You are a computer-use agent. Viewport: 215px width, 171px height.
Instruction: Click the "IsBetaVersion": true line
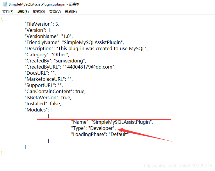click(x=48, y=97)
